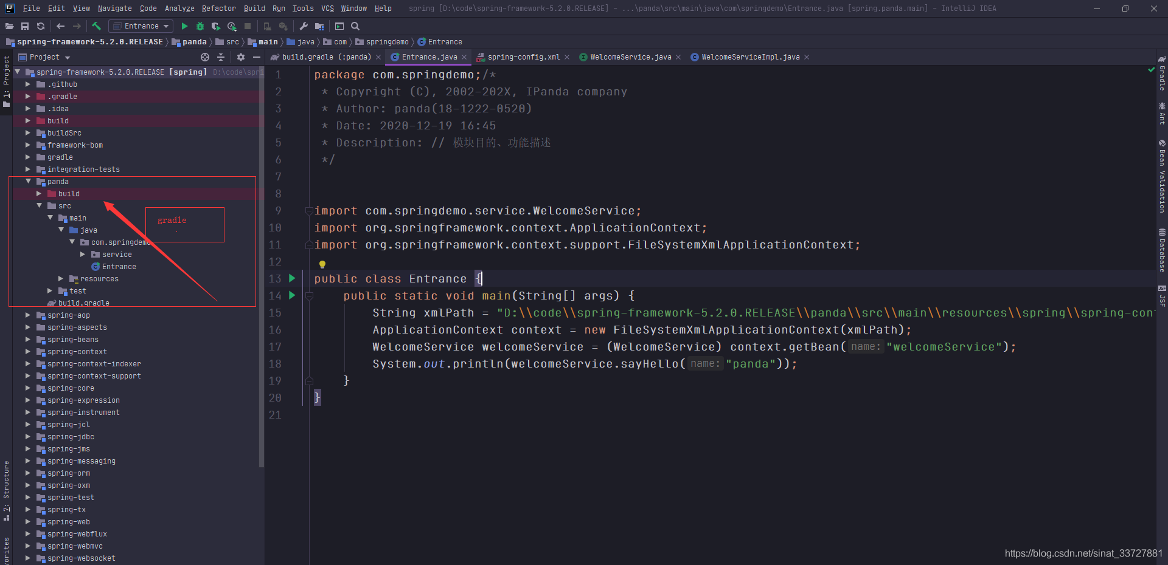Expand the spring-core module
Screen dimensions: 1168x565
point(28,388)
